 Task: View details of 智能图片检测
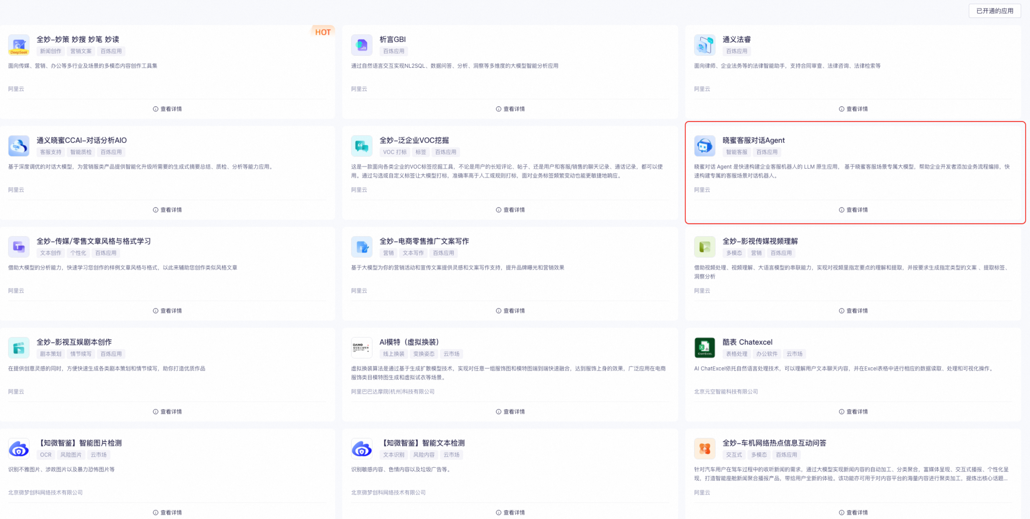coord(167,513)
